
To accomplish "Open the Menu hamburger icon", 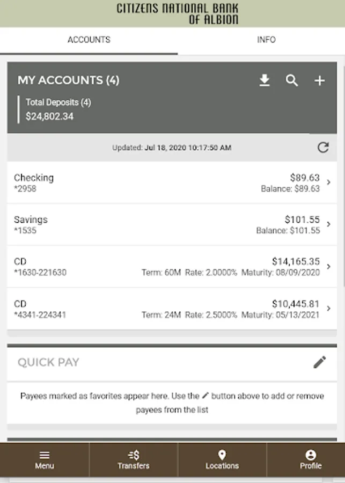I will 45,455.
